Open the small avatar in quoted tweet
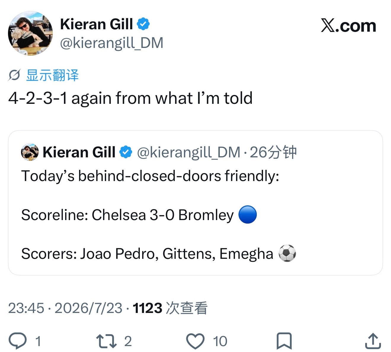Viewport: 391px width, 352px height. coord(30,152)
